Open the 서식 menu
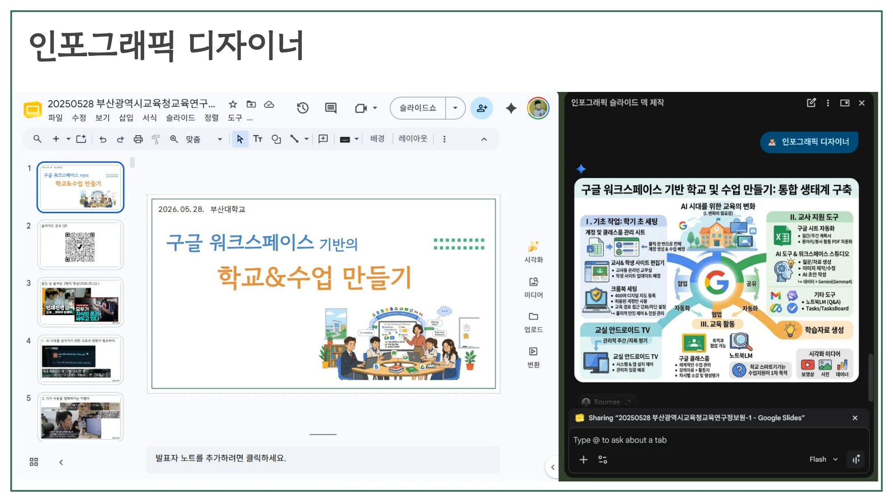Screen dimensions: 893x502 point(150,118)
